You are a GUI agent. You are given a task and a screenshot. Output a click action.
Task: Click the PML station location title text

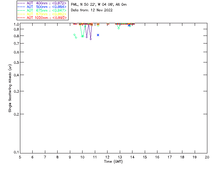click(x=99, y=5)
